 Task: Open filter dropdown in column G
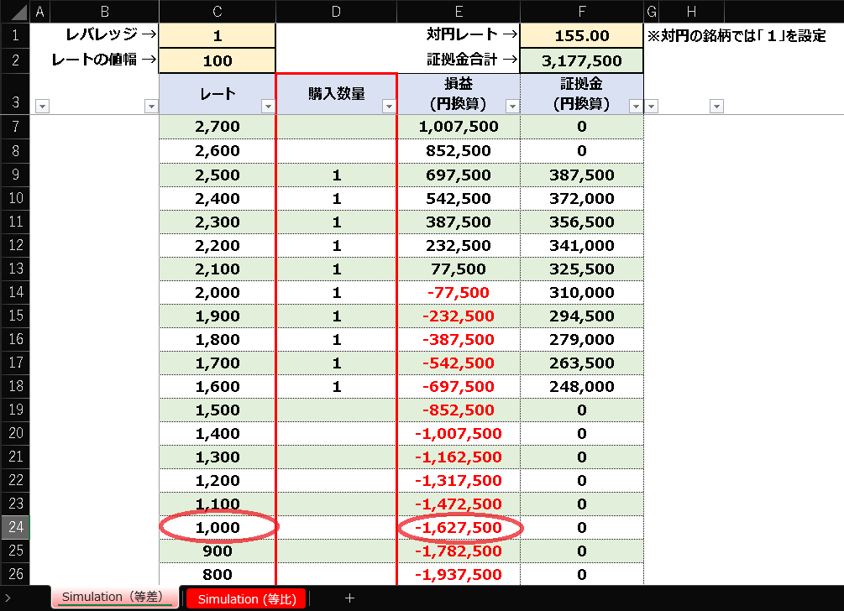(652, 106)
